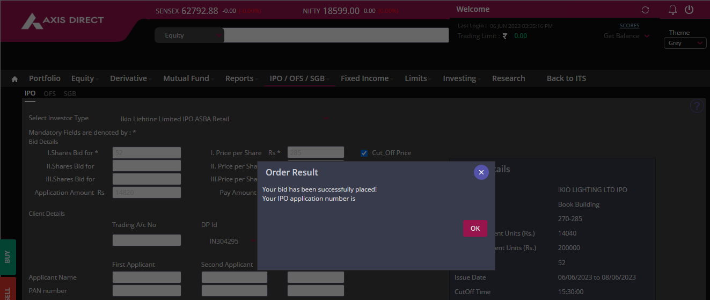The width and height of the screenshot is (710, 300).
Task: Click the Axis Direct logo
Action: (x=62, y=21)
